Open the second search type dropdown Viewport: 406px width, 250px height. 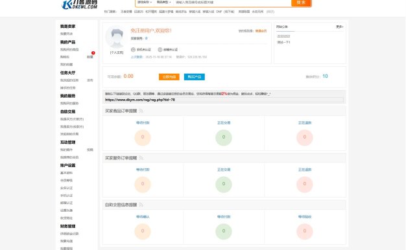pyautogui.click(x=163, y=2)
